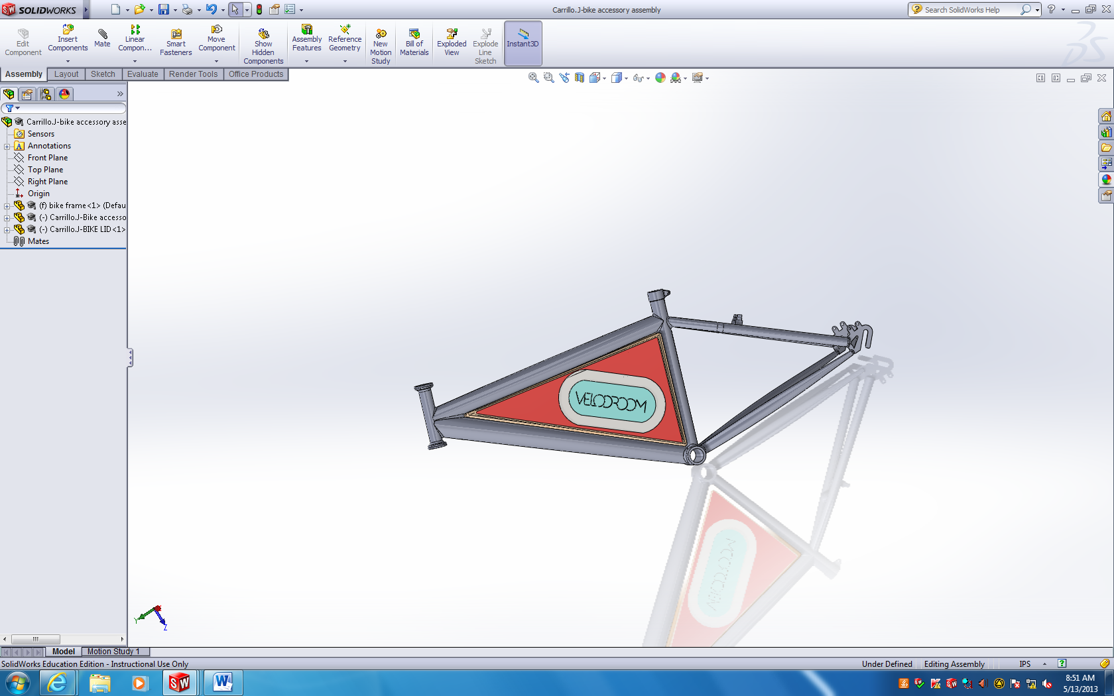Open File Explorer tab in task pane
Image resolution: width=1114 pixels, height=696 pixels.
point(1106,148)
